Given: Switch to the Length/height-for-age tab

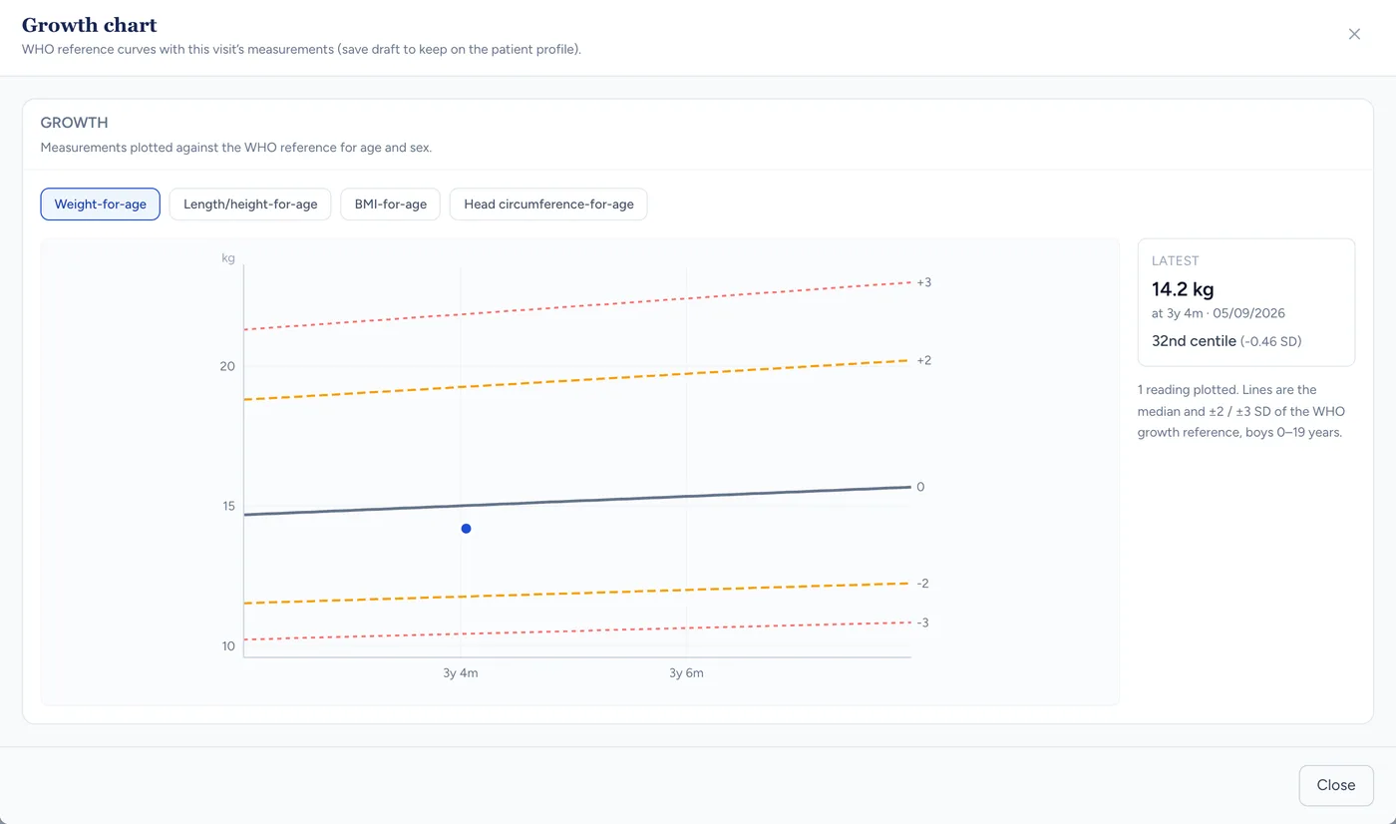Looking at the screenshot, I should point(250,205).
